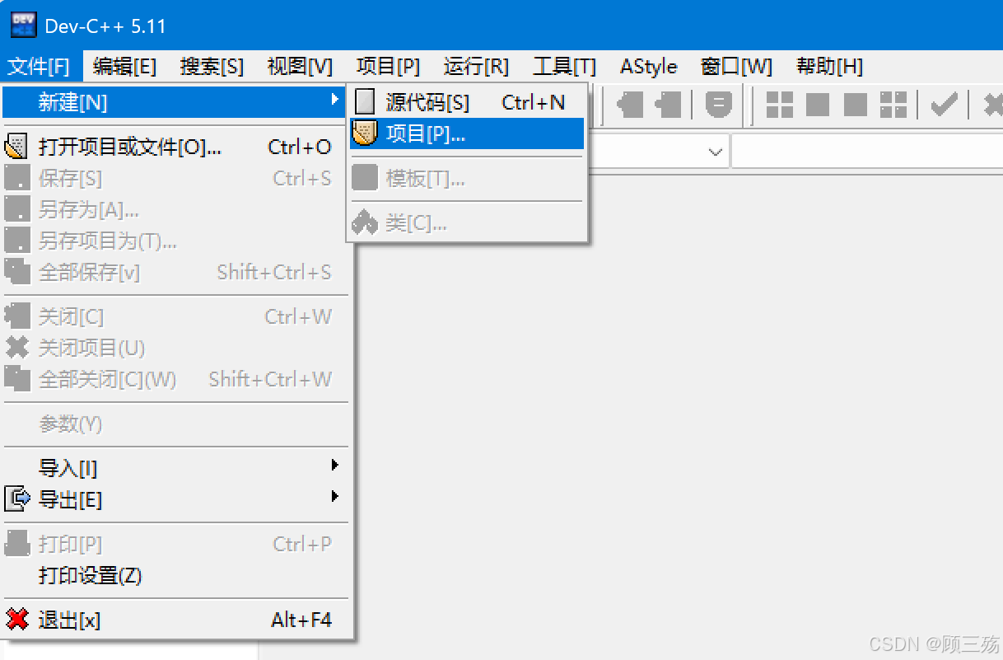1003x660 pixels.
Task: Exit the program via 退出[x]
Action: click(x=175, y=620)
